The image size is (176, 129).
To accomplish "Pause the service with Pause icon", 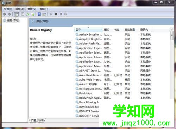I will 61,14.
